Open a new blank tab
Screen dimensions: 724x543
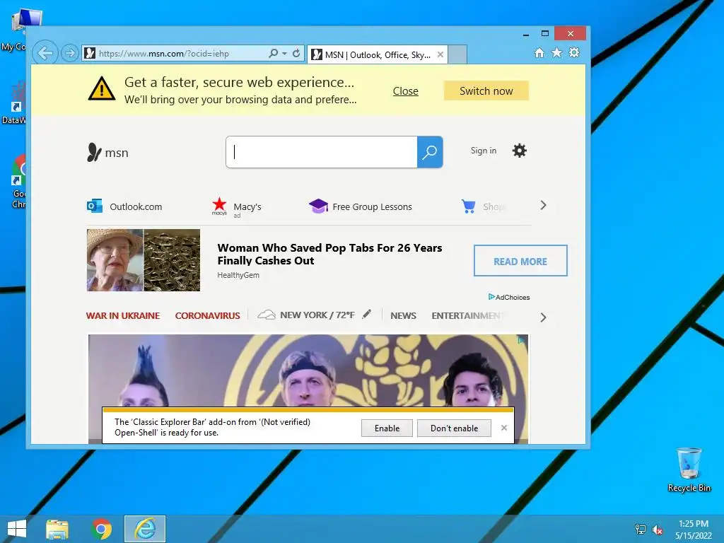pos(457,54)
